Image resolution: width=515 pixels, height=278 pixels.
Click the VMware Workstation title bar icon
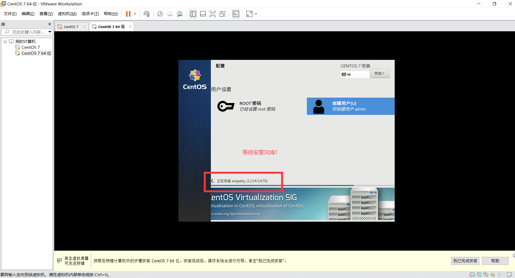[3, 4]
